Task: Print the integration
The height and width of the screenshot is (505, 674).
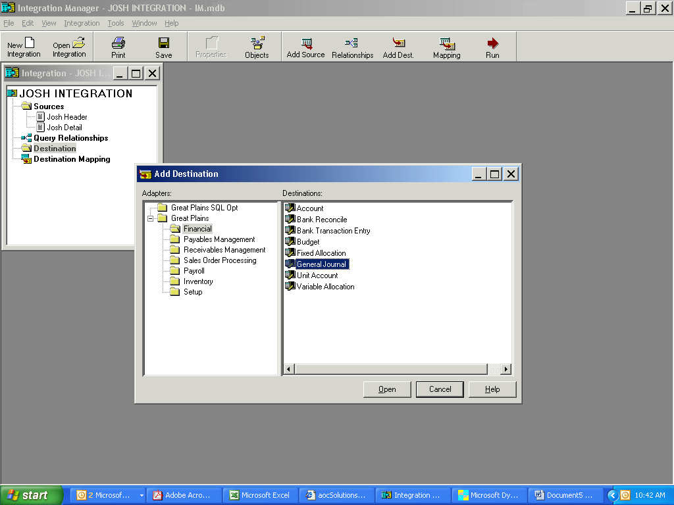Action: coord(118,46)
